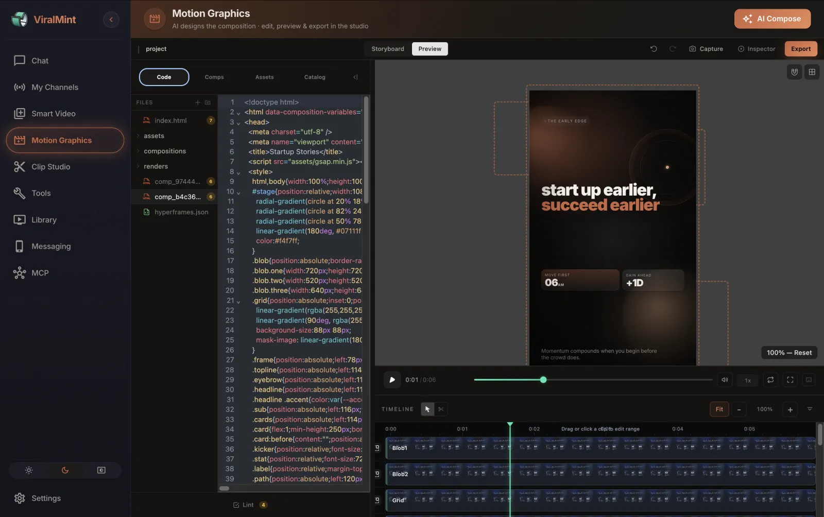This screenshot has width=824, height=517.
Task: Fit the timeline to view
Action: pyautogui.click(x=719, y=409)
